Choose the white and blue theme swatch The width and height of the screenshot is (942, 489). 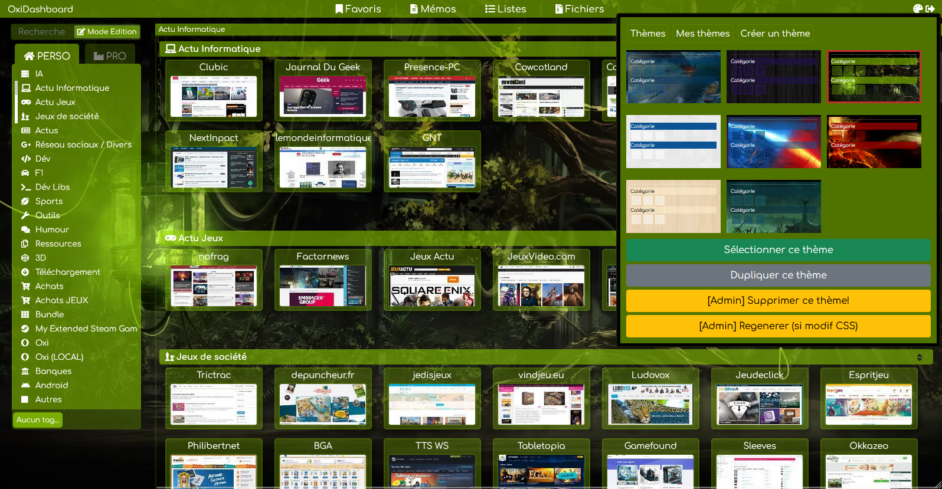pyautogui.click(x=673, y=142)
